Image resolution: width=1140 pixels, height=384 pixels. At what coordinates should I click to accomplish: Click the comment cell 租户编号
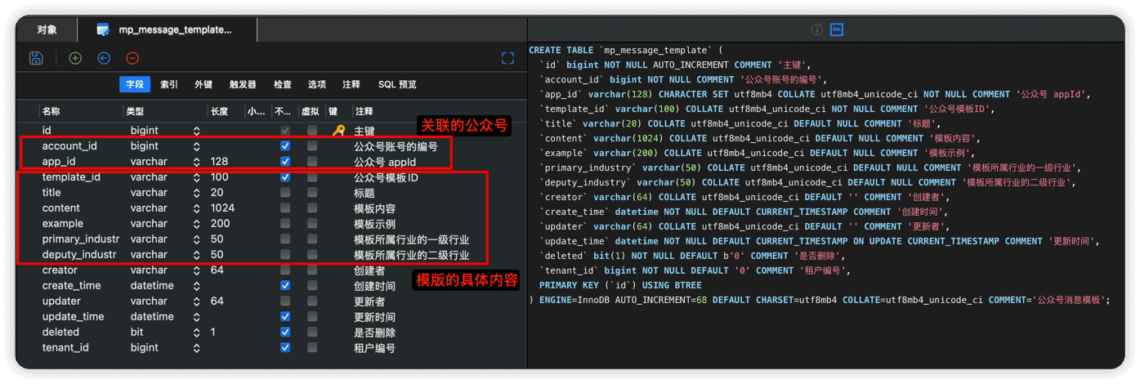(374, 348)
